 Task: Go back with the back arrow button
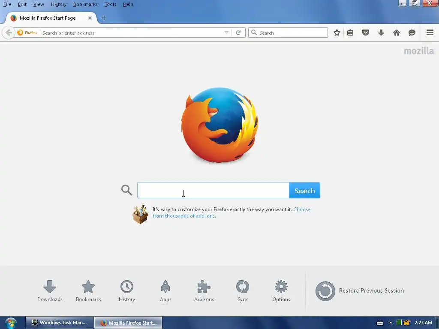pos(9,33)
